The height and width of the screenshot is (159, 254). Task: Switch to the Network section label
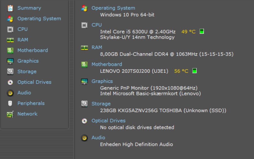27,114
